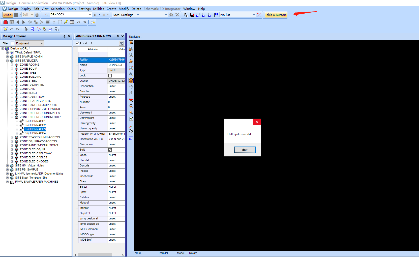Click the lightning Flash icon in the toolbar

coord(66,22)
